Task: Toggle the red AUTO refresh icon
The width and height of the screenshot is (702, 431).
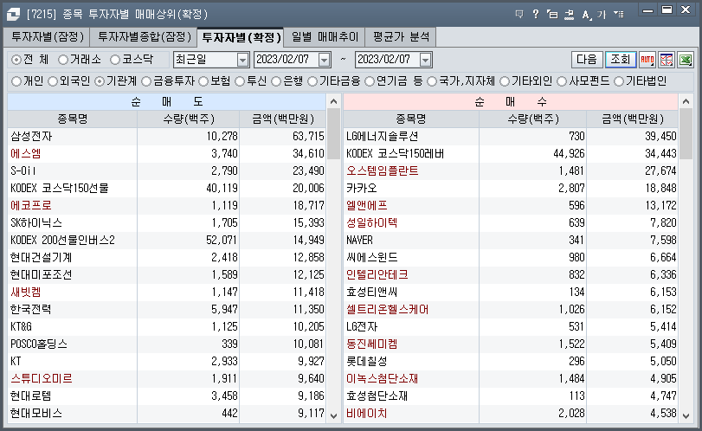Action: (x=647, y=60)
